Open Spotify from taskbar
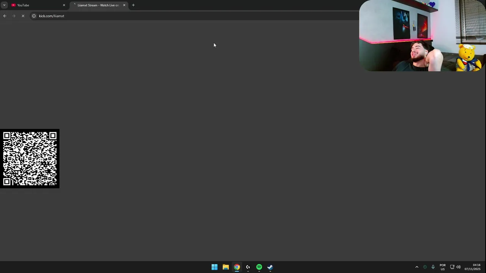486x273 pixels. click(x=259, y=267)
